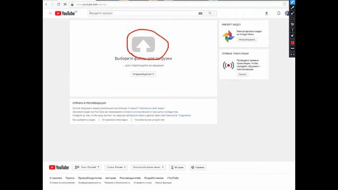Click the browser forward arrow

click(x=52, y=4)
